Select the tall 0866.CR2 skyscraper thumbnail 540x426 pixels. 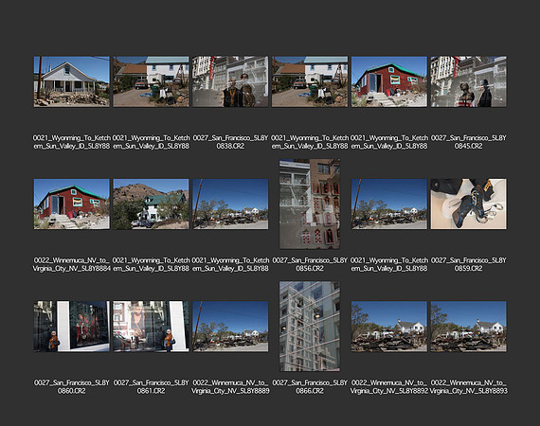(x=310, y=327)
